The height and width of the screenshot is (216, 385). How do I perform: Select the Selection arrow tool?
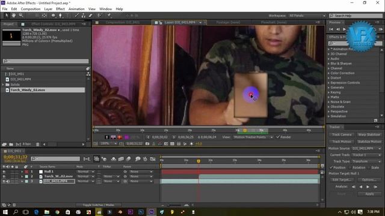tap(7, 16)
